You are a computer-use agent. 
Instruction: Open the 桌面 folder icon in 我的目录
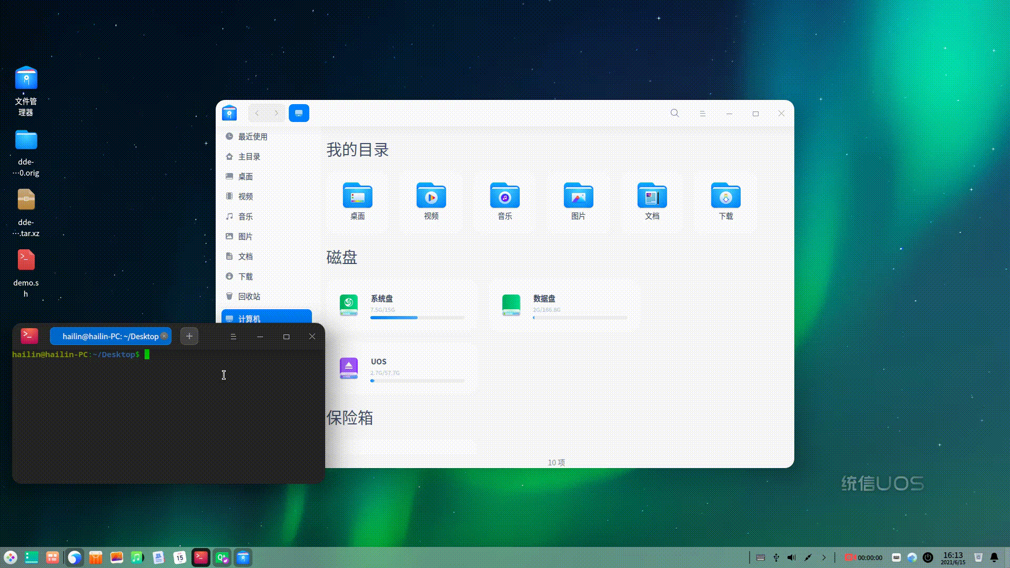358,196
